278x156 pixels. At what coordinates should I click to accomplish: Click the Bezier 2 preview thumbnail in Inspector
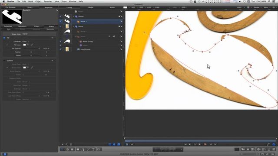pos(12,16)
